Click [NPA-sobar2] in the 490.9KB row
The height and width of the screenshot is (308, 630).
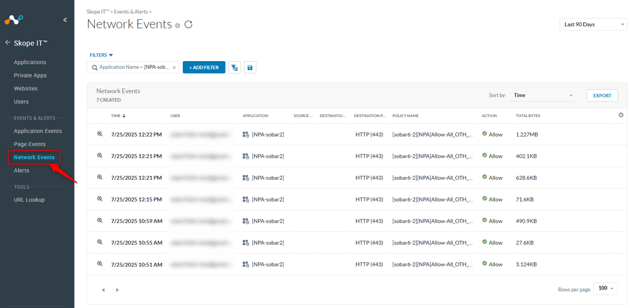(x=268, y=221)
